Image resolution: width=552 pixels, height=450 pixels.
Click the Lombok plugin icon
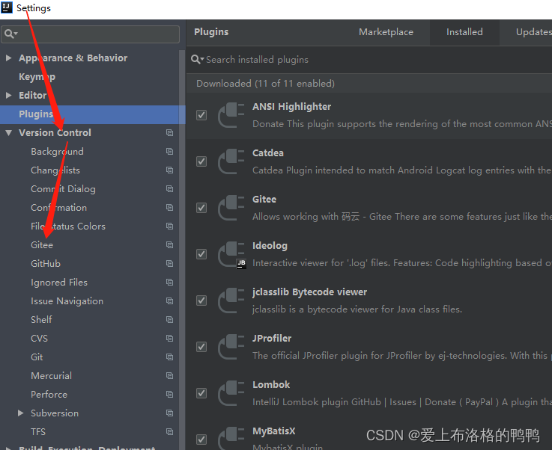[231, 393]
